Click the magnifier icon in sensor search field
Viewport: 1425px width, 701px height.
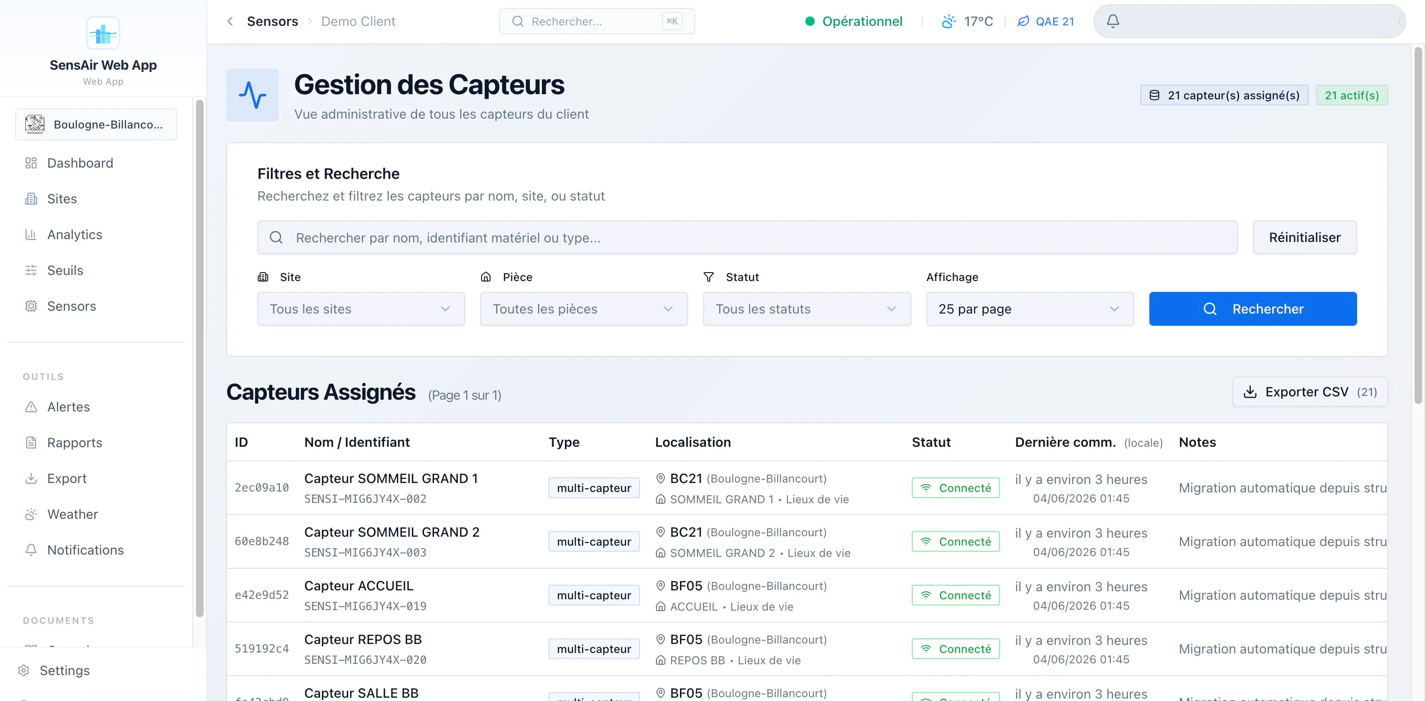point(276,238)
